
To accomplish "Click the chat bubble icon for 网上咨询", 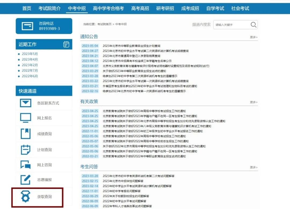I will click(x=26, y=165).
